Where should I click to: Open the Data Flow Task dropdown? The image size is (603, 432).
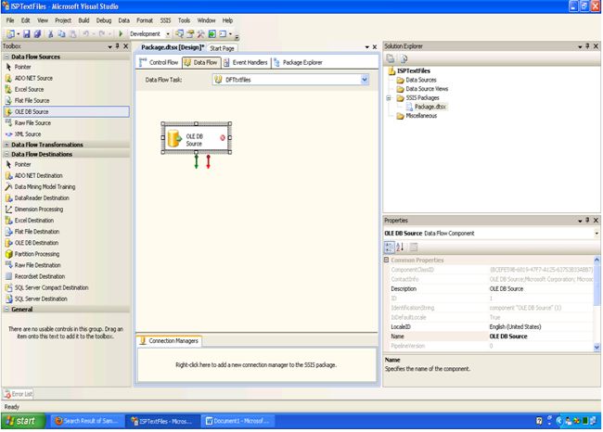[x=365, y=80]
